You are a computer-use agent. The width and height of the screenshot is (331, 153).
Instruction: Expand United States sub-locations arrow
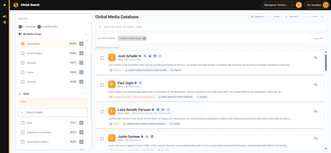point(81,44)
